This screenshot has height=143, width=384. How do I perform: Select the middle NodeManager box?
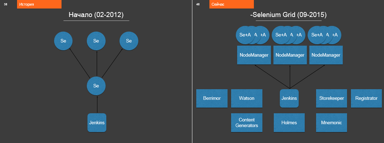290,55
